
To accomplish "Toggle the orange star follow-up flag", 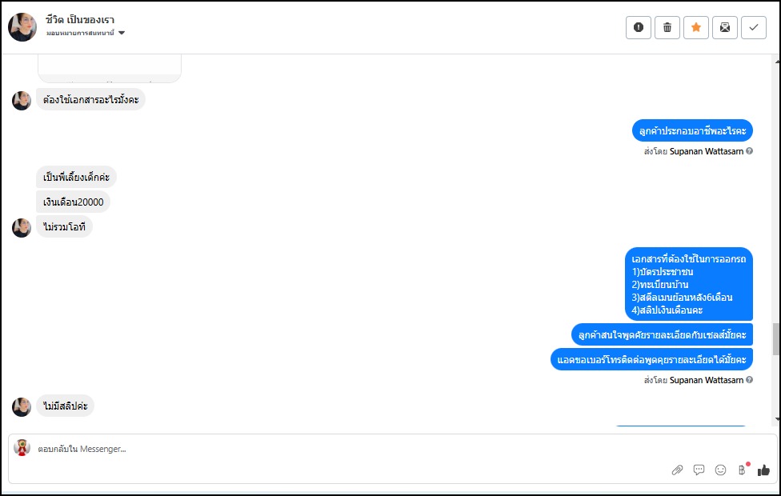I will [696, 27].
